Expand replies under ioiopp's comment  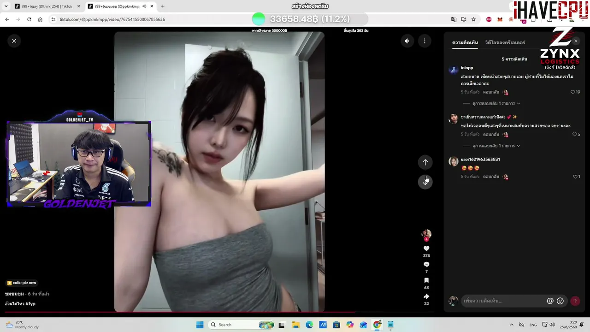click(496, 104)
